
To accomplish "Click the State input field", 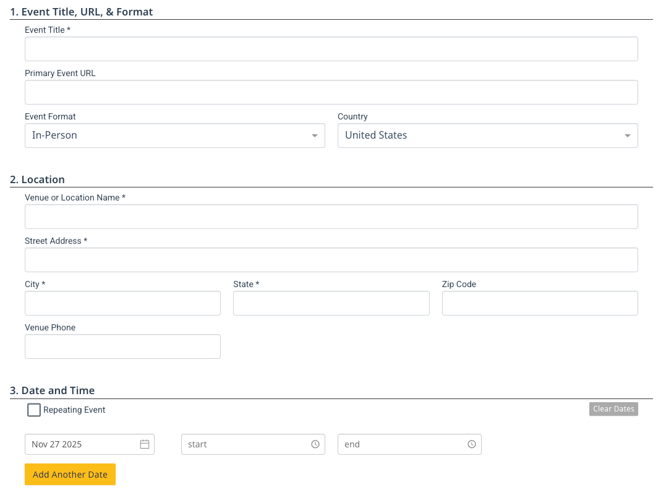I will pos(331,303).
